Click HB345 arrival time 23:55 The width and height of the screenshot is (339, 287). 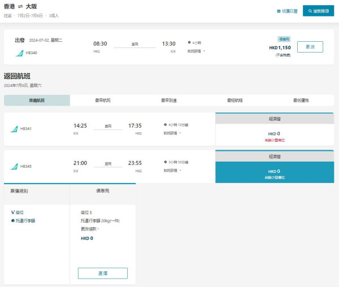tap(135, 163)
